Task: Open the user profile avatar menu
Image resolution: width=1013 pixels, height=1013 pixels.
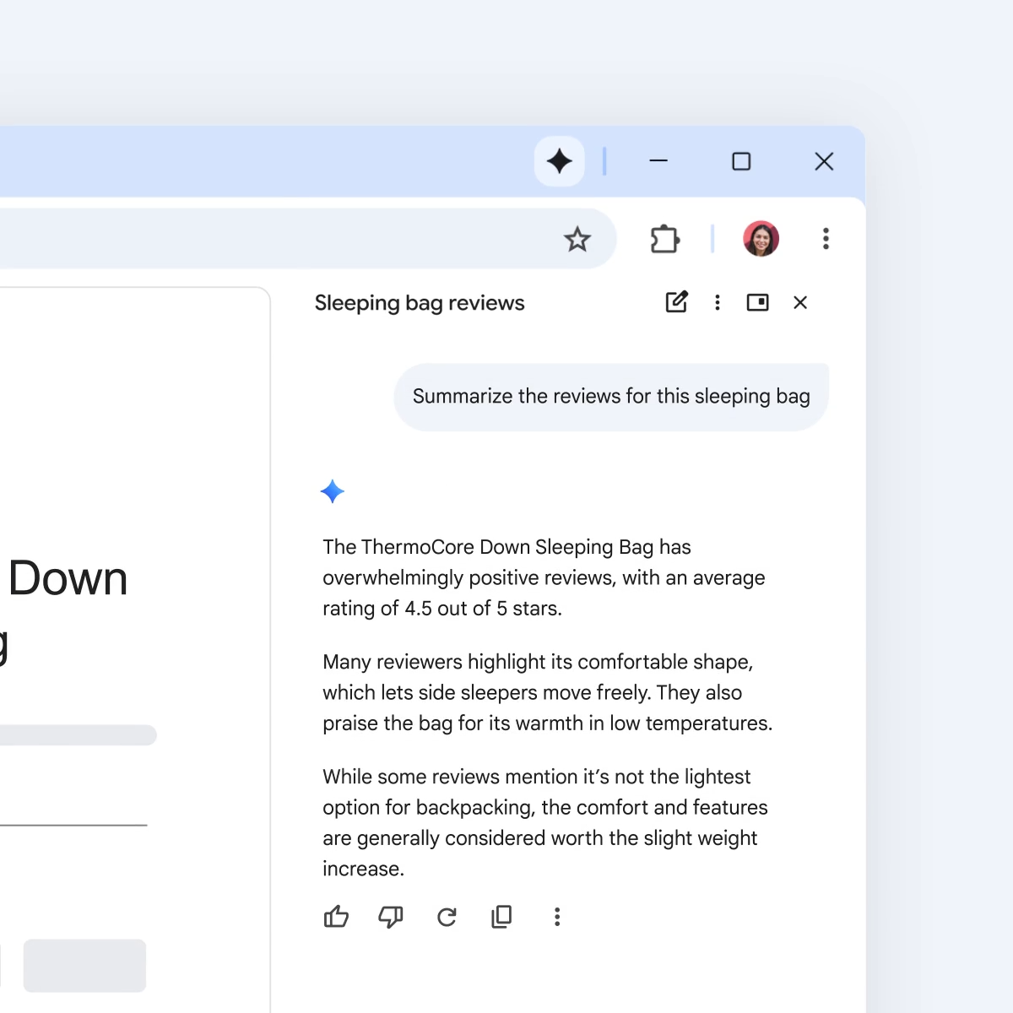Action: coord(761,239)
